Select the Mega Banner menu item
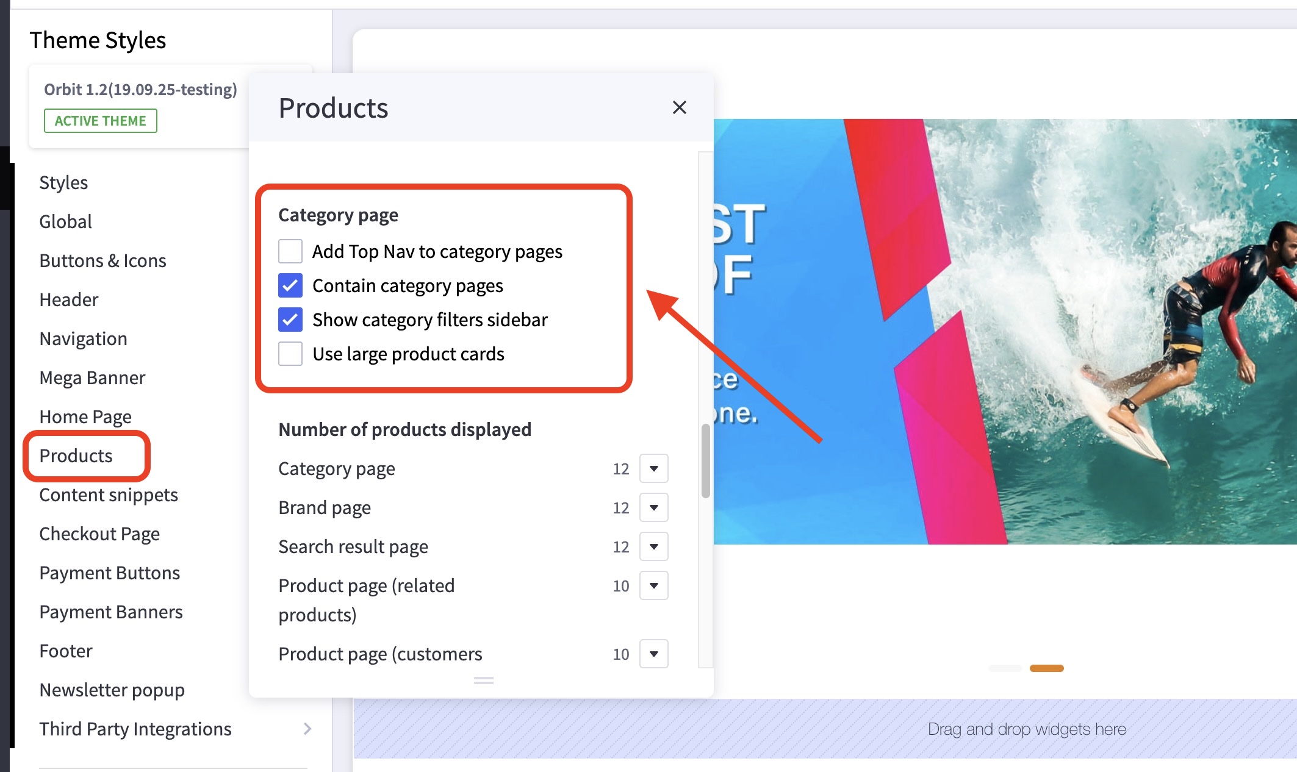 [x=92, y=377]
